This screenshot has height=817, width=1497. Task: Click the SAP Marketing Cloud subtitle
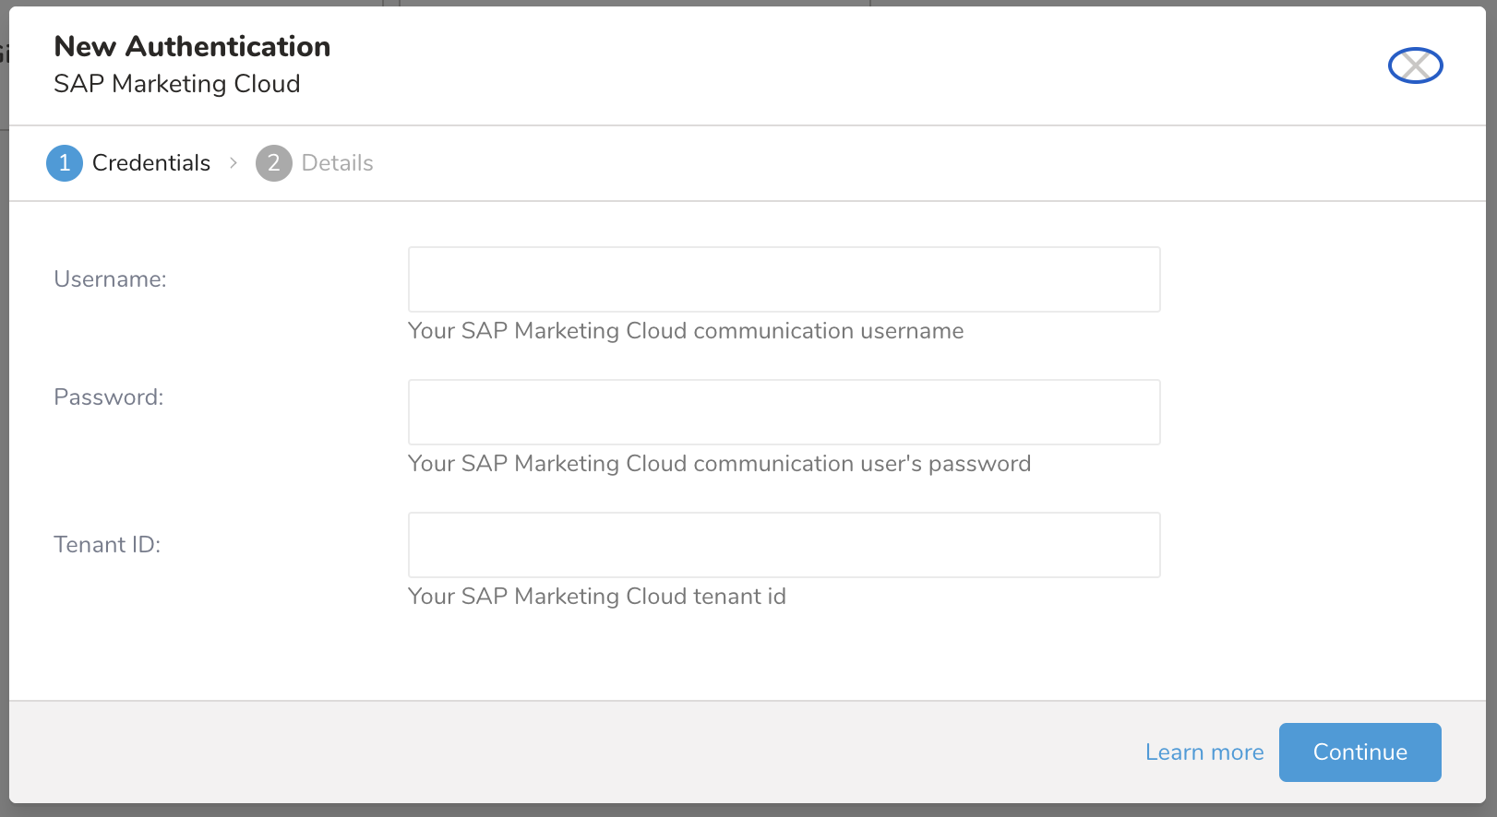176,84
